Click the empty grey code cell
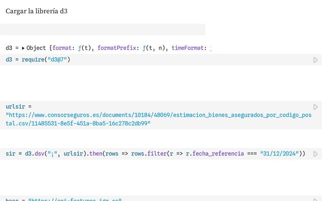The image size is (322, 201). (103, 30)
